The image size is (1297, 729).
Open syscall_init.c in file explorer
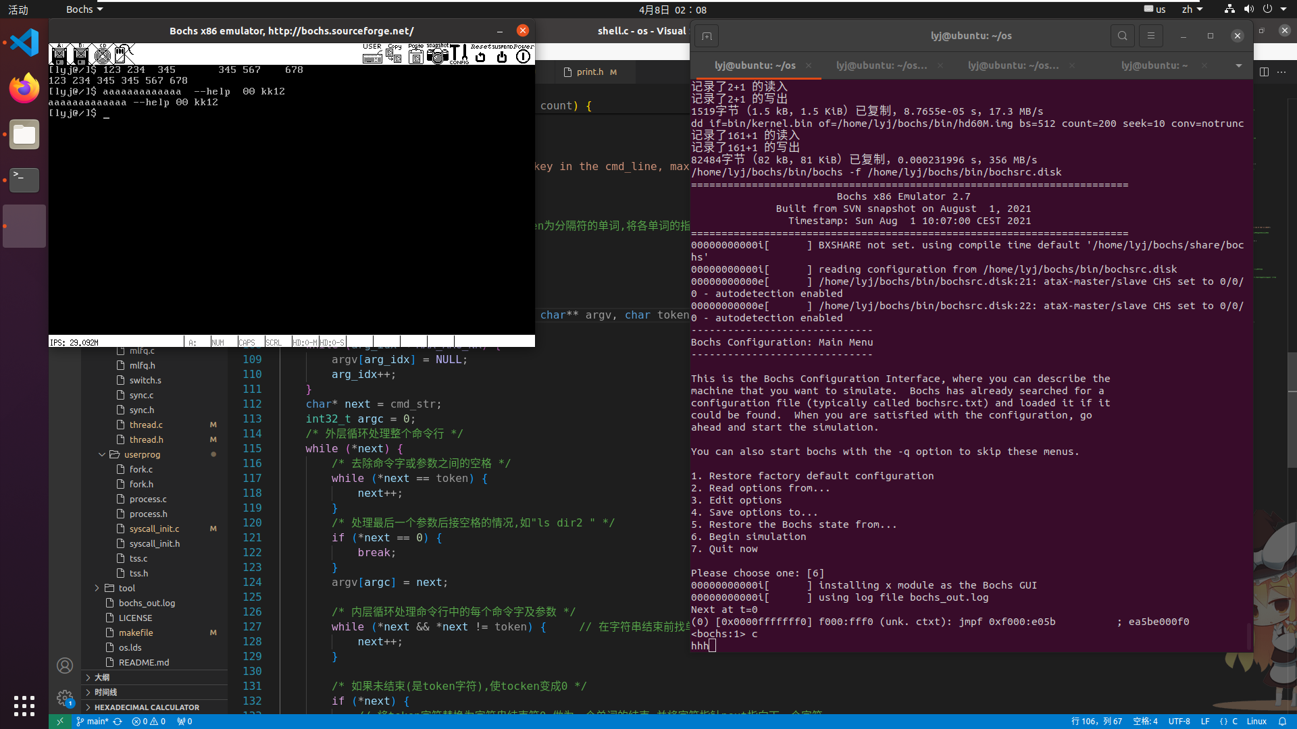coord(155,529)
